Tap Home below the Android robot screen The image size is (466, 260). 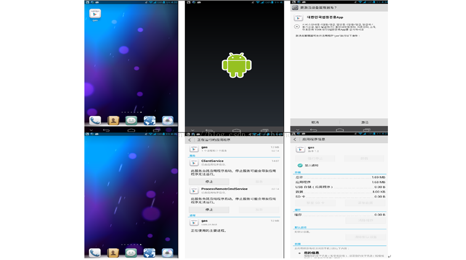tap(236, 130)
